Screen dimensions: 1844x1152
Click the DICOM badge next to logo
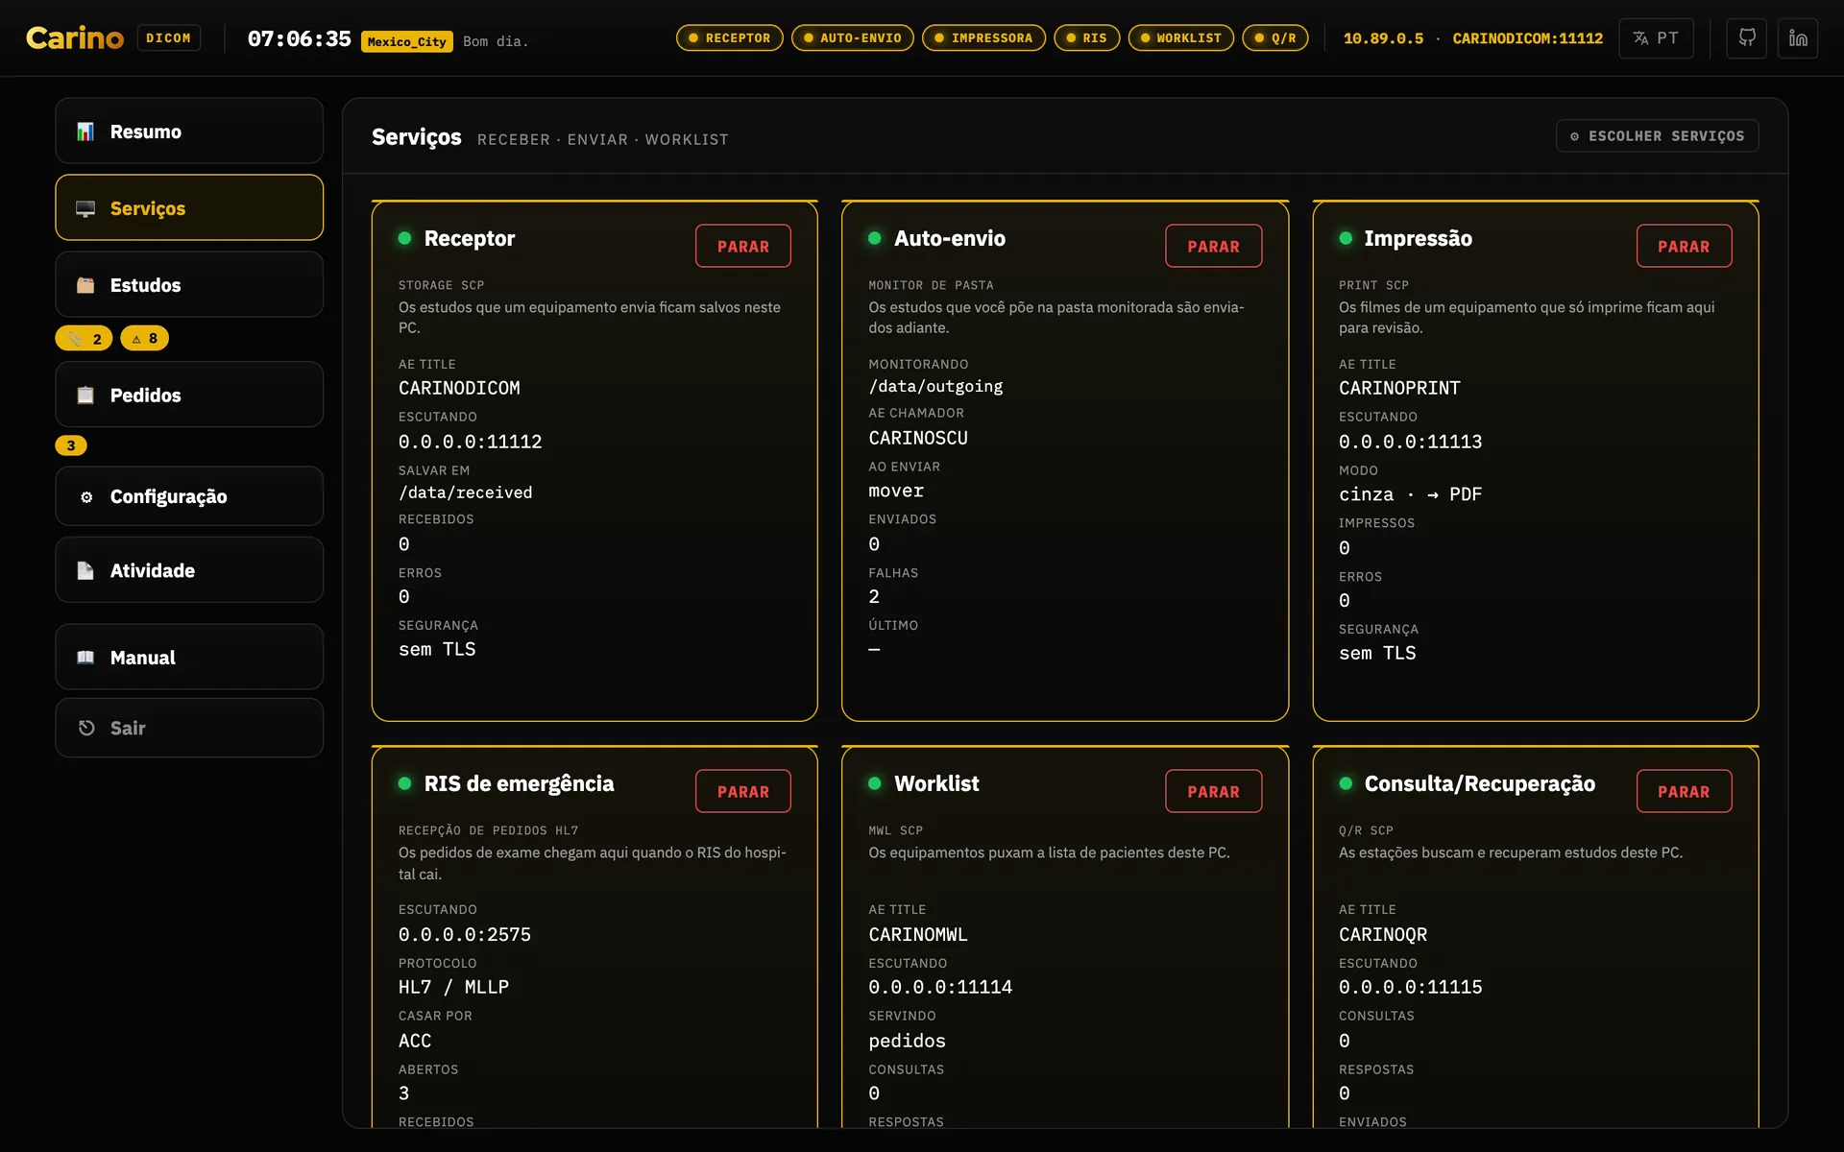point(169,38)
